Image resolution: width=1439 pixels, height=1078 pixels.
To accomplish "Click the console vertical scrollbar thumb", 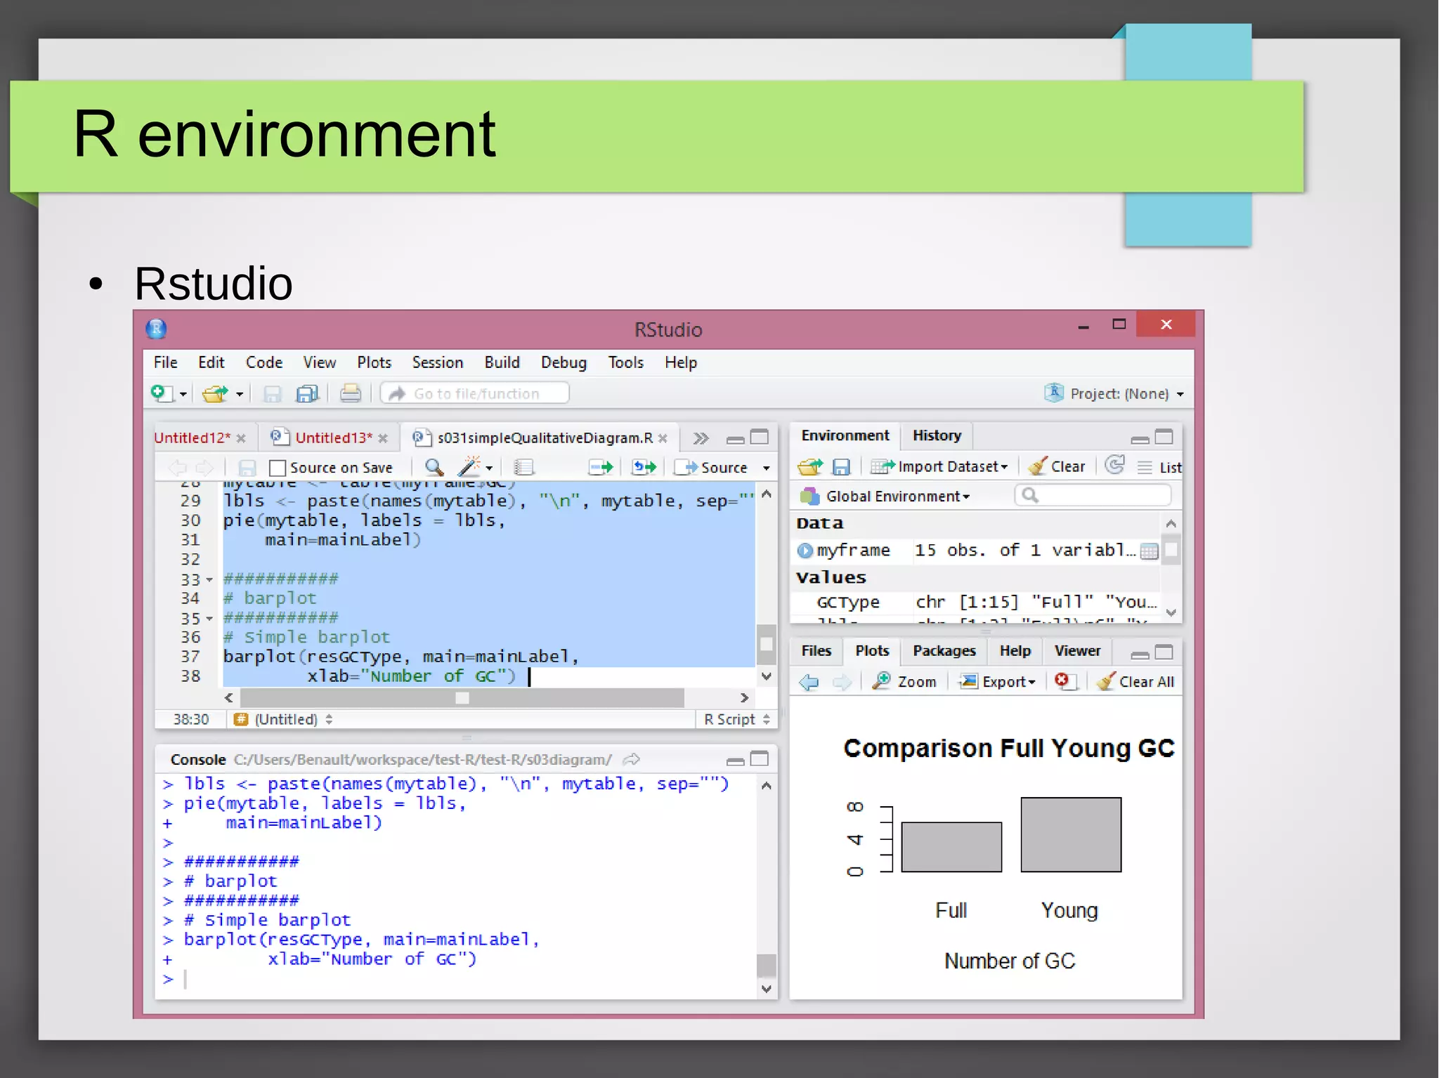I will [x=767, y=966].
